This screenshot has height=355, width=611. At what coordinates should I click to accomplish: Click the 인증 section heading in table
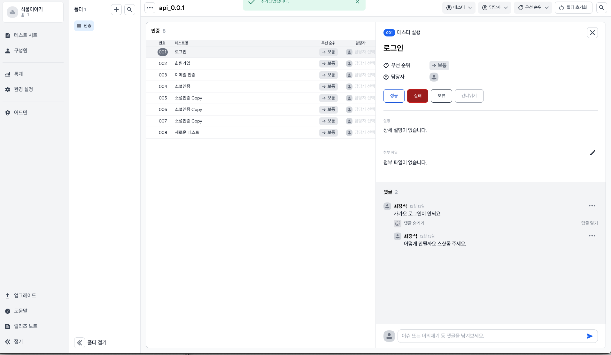[x=155, y=31]
